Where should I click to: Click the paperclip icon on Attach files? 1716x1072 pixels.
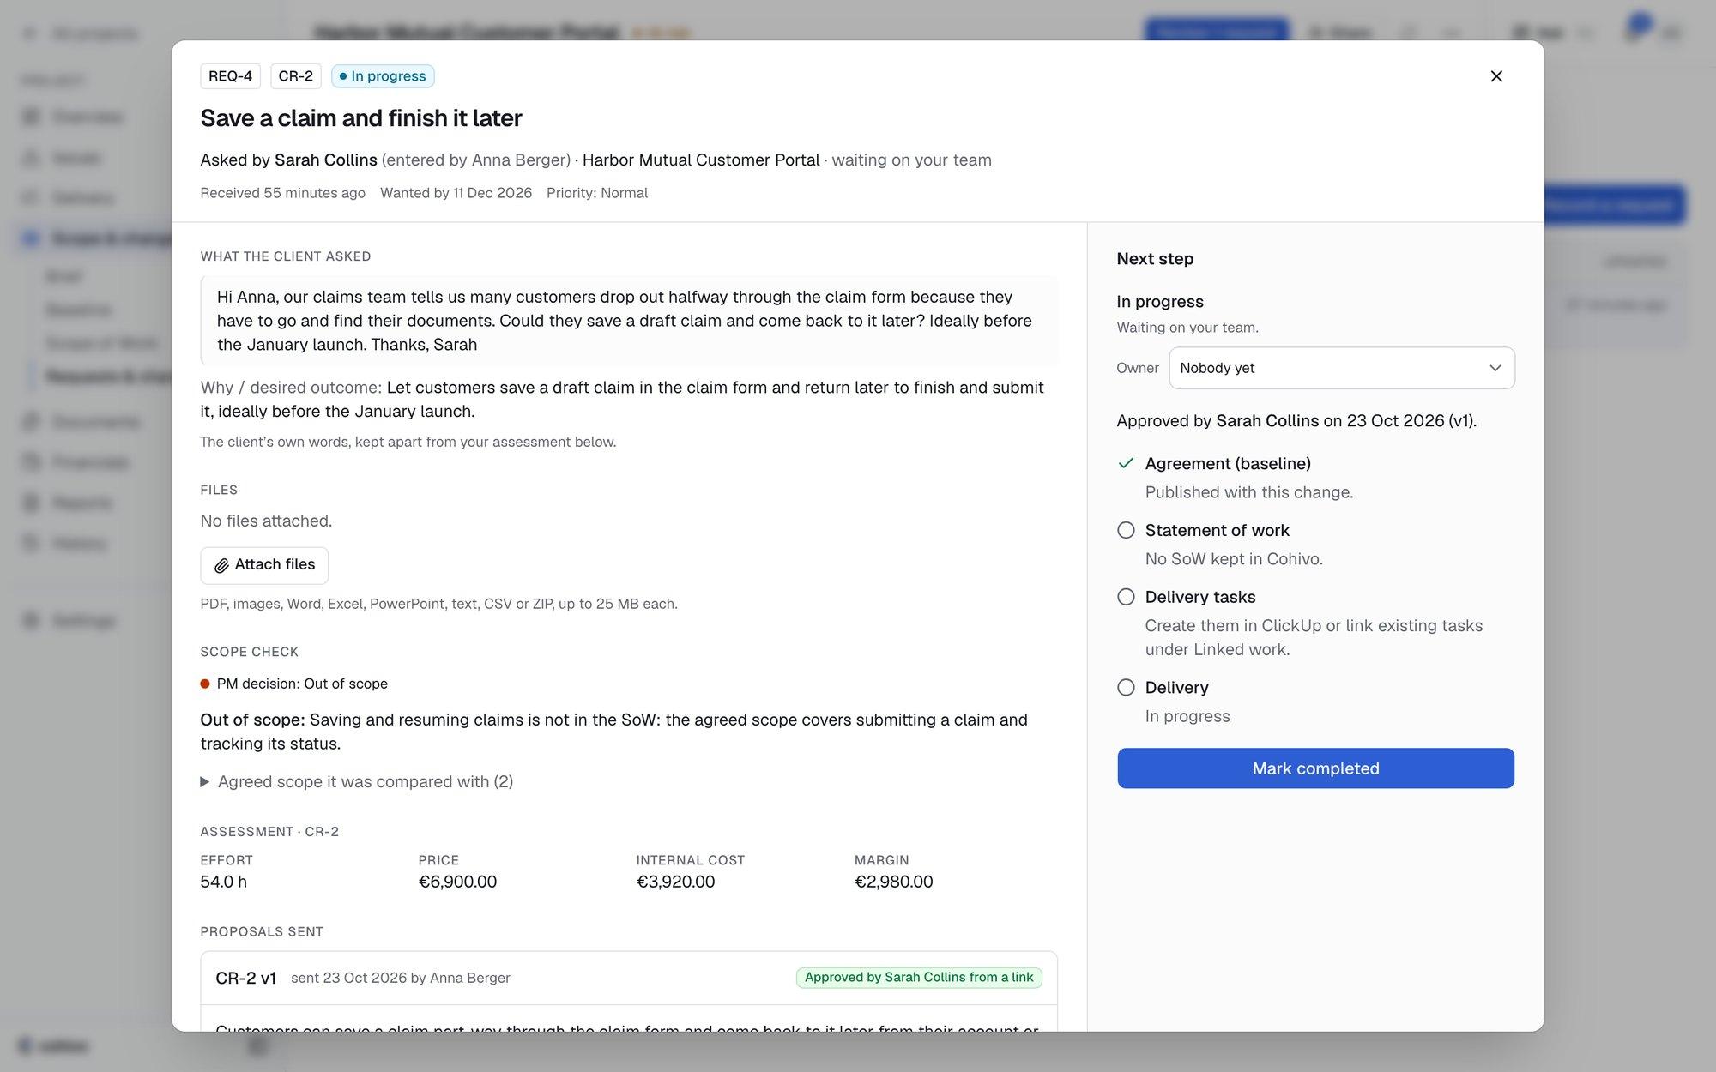[221, 565]
